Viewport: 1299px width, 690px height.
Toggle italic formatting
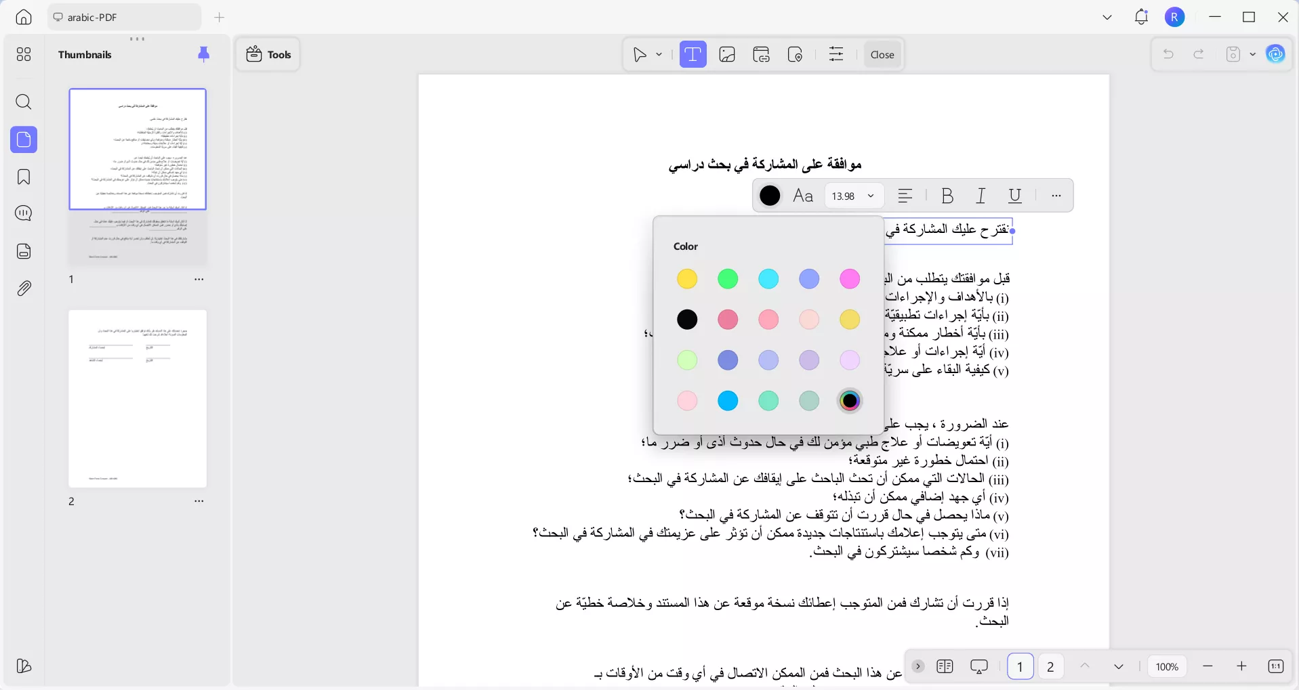(981, 196)
